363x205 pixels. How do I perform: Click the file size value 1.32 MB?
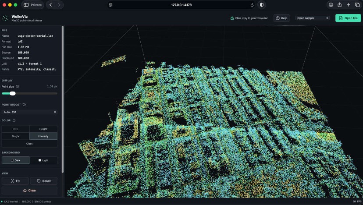pos(23,47)
